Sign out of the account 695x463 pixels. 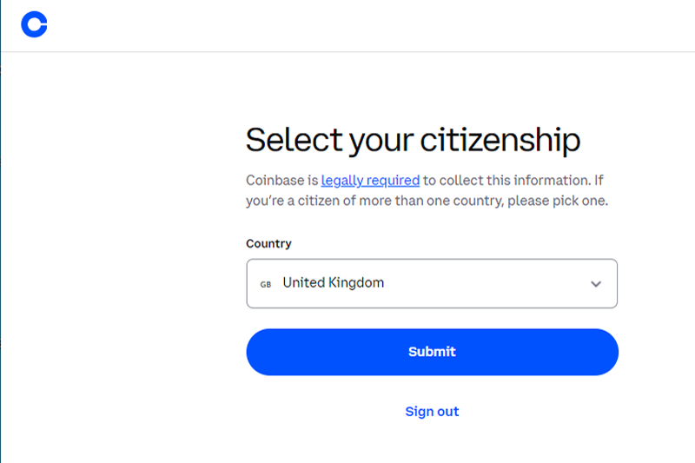tap(432, 412)
